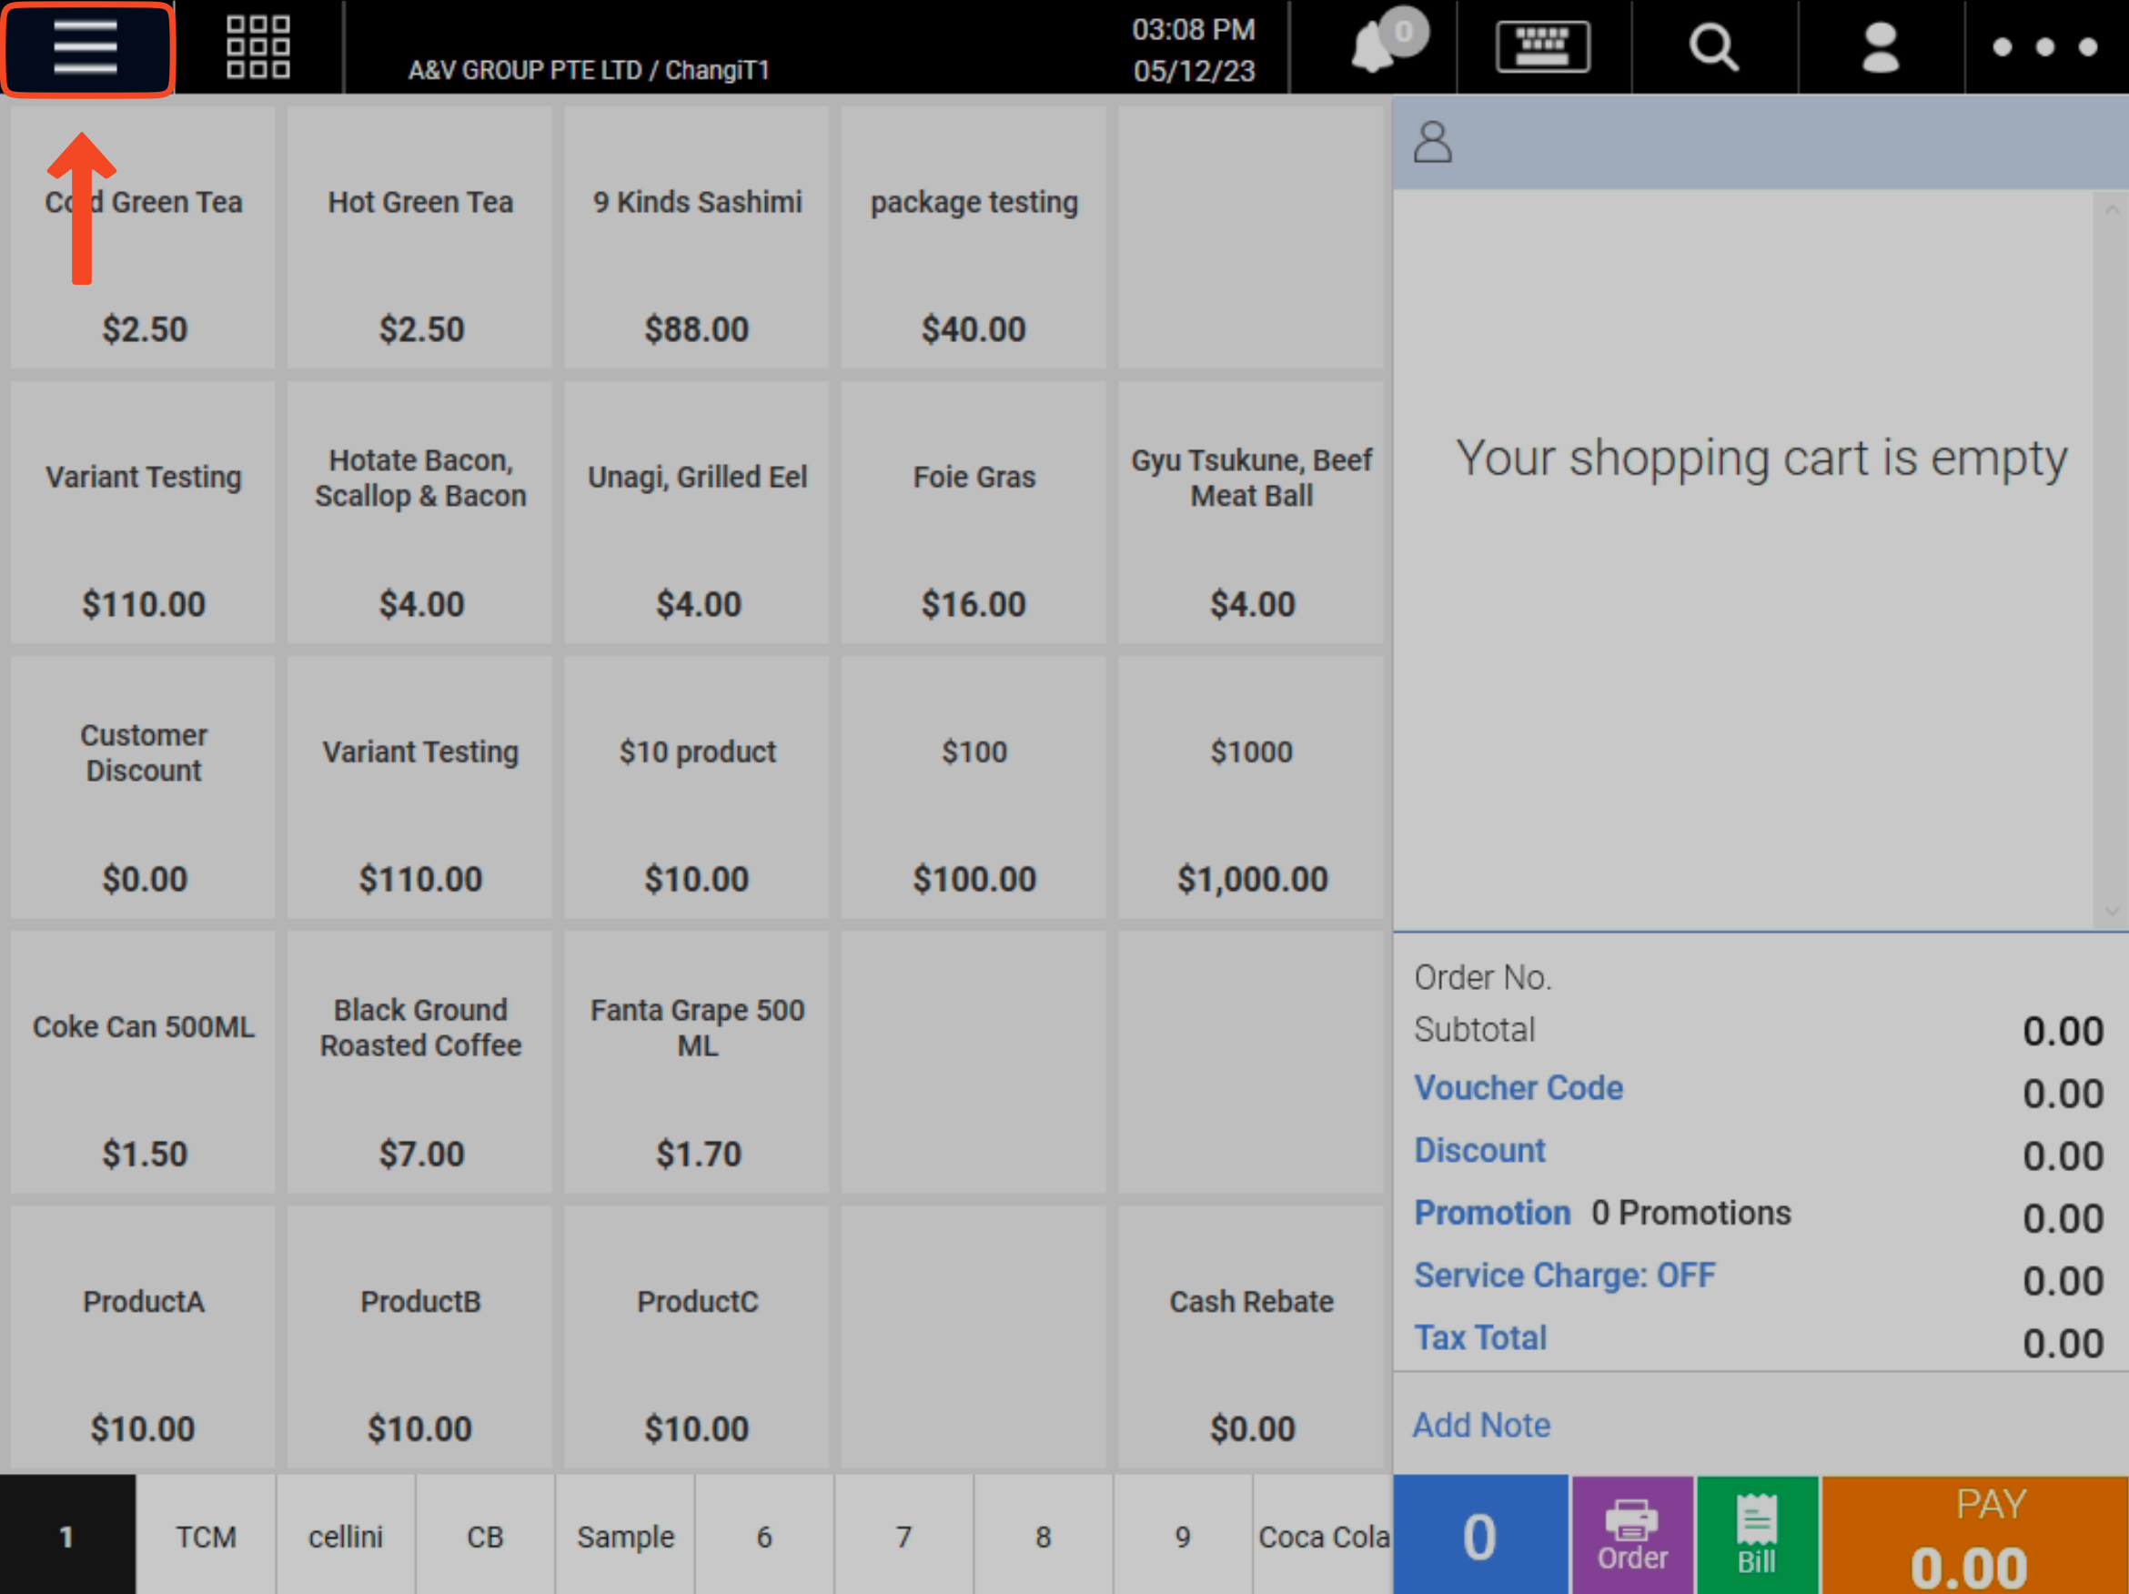The image size is (2129, 1594).
Task: Switch to the CB category tab
Action: click(x=485, y=1534)
